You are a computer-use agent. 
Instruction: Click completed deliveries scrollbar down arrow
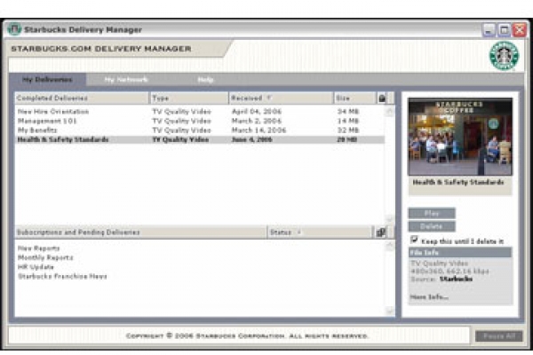tap(390, 219)
